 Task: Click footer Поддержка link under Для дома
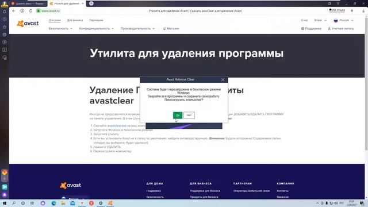(154, 191)
